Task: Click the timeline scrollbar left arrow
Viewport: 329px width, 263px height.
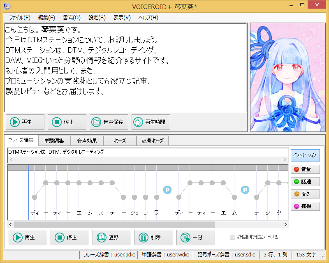Action: (11, 225)
